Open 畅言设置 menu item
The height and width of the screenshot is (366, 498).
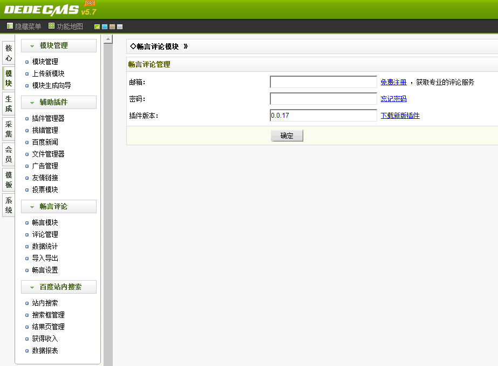pyautogui.click(x=45, y=270)
